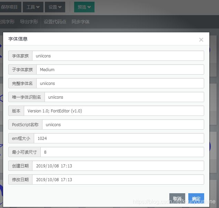Click the 字体信息 dialog title
This screenshot has height=208, width=219.
[18, 39]
